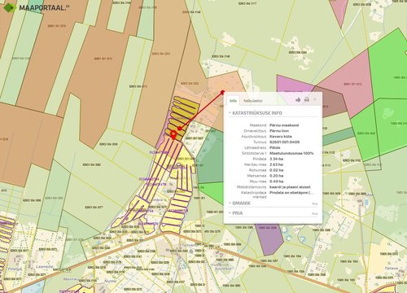Click red endpoint dot of the connector line
Screen dimensions: 407x293
(223, 93)
